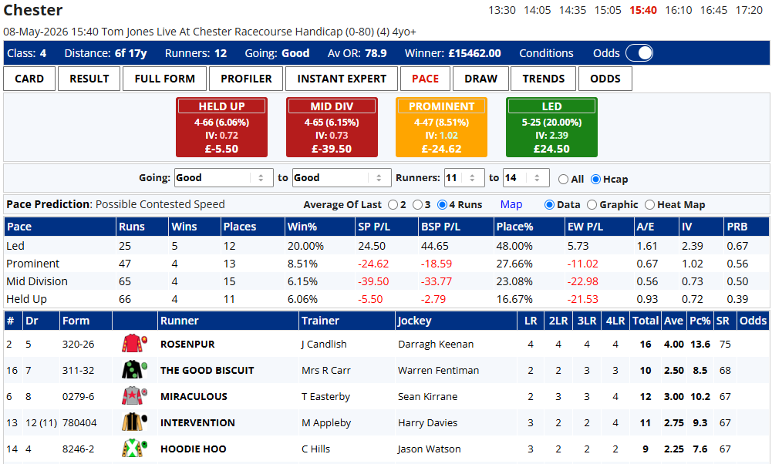This screenshot has width=772, height=464.
Task: Click jockey Jason Watson
Action: (430, 449)
